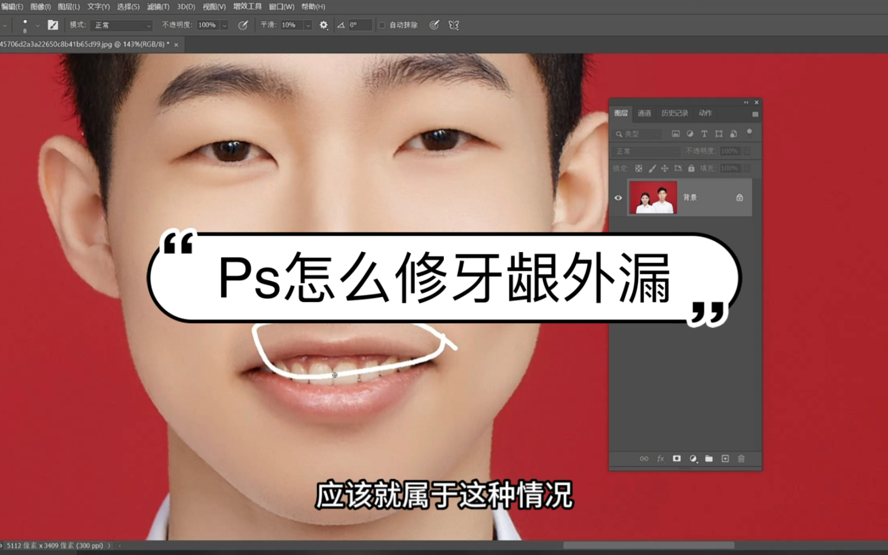Hide the 背景 layer eye icon
The image size is (888, 555).
(x=618, y=198)
